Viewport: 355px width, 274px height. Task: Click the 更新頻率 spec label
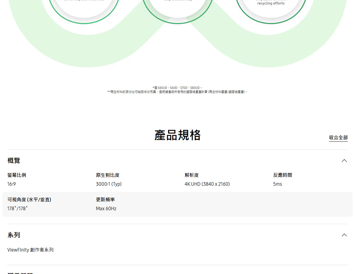(x=105, y=200)
